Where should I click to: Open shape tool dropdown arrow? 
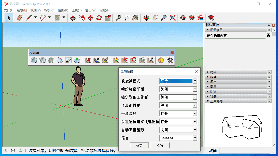click(64, 17)
